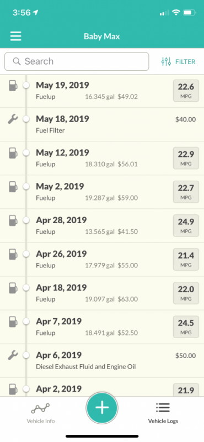Open the Apr 26, 2019 fuelup entry
This screenshot has height=442, width=204.
click(102, 259)
